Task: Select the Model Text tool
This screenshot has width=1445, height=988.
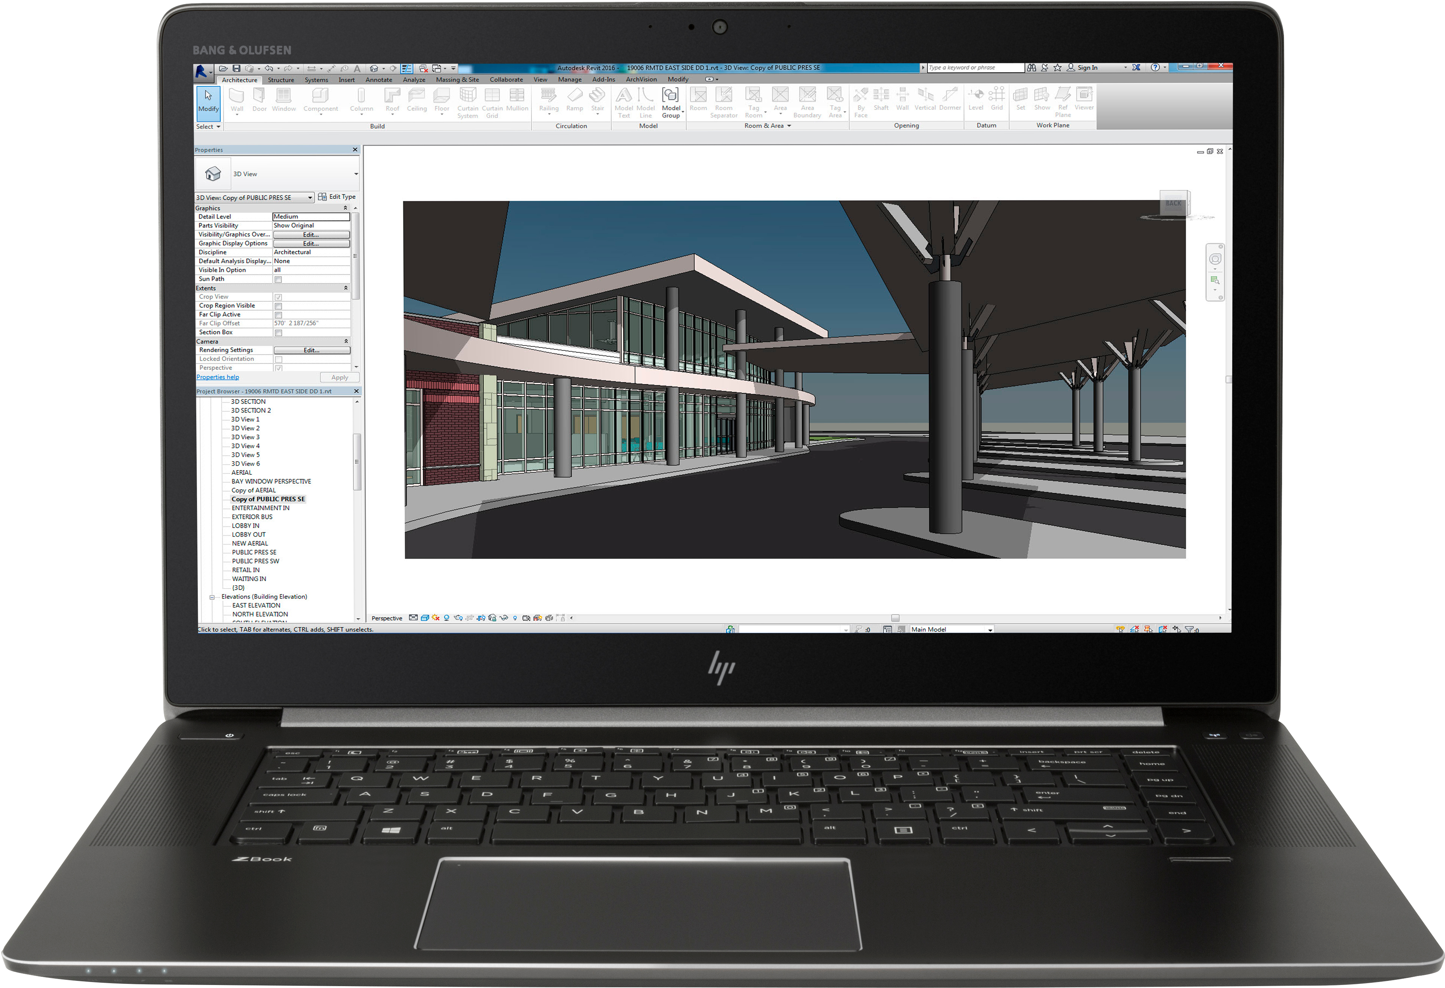Action: click(x=624, y=101)
